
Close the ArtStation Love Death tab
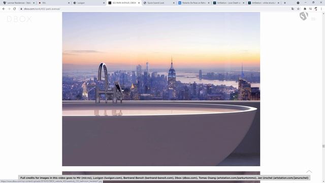pyautogui.click(x=244, y=3)
